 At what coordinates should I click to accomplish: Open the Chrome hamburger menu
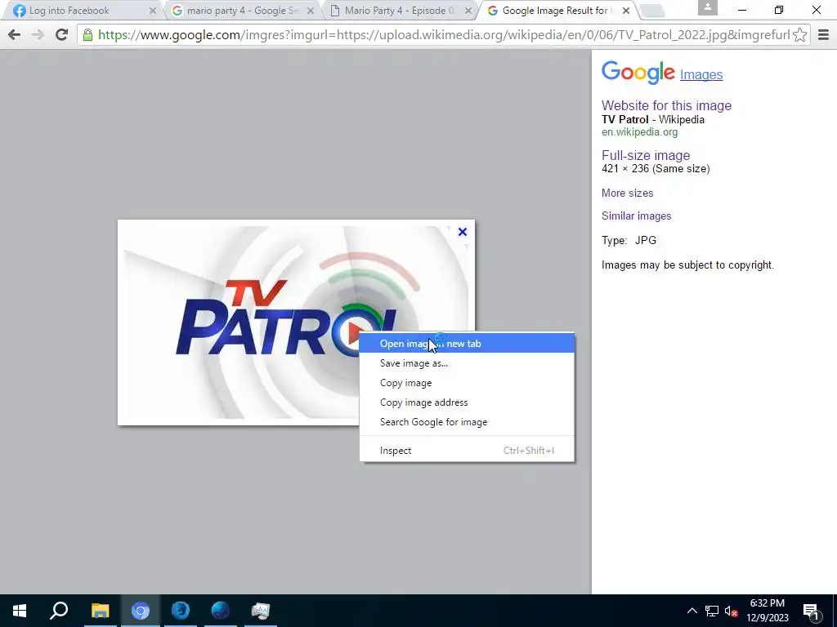point(824,34)
